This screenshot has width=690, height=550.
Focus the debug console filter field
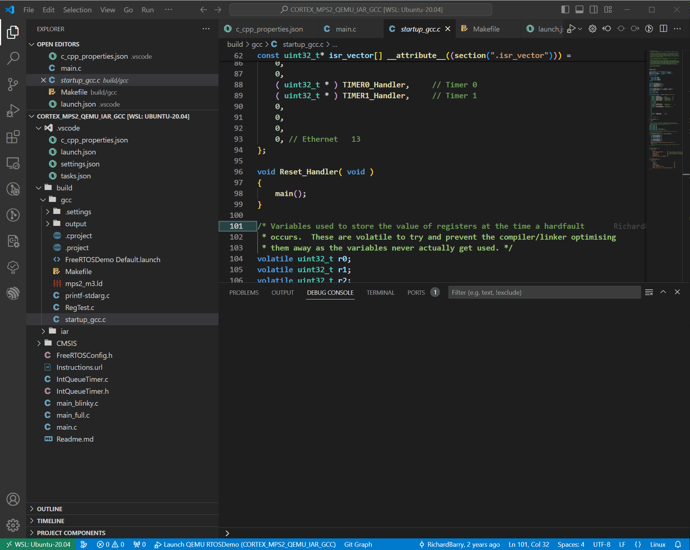point(544,292)
